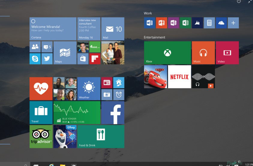This screenshot has width=253, height=166.
Task: Open the home tile with house icon
Action: (119, 83)
